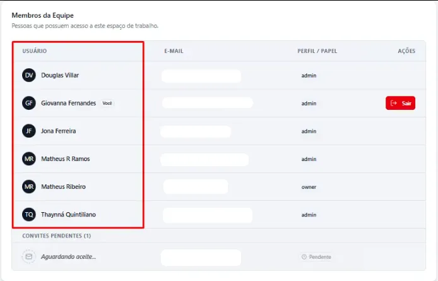This screenshot has width=438, height=281.
Task: Select the name Matheus Ribeiro
Action: [x=63, y=186]
